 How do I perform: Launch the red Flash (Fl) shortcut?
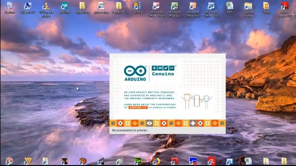pos(175,161)
